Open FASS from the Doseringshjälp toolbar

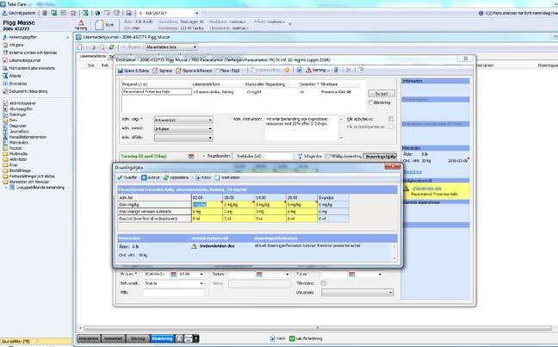pyautogui.click(x=203, y=177)
